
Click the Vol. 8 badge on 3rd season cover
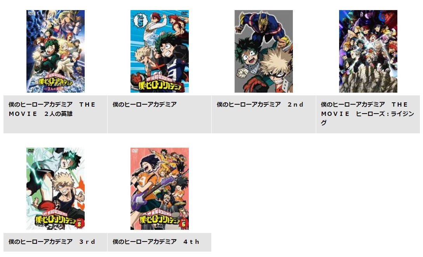tap(79, 223)
